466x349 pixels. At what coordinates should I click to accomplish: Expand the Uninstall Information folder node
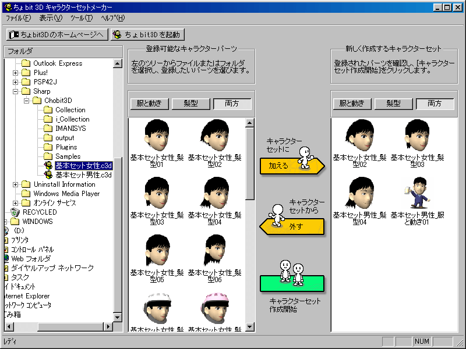tap(16, 184)
